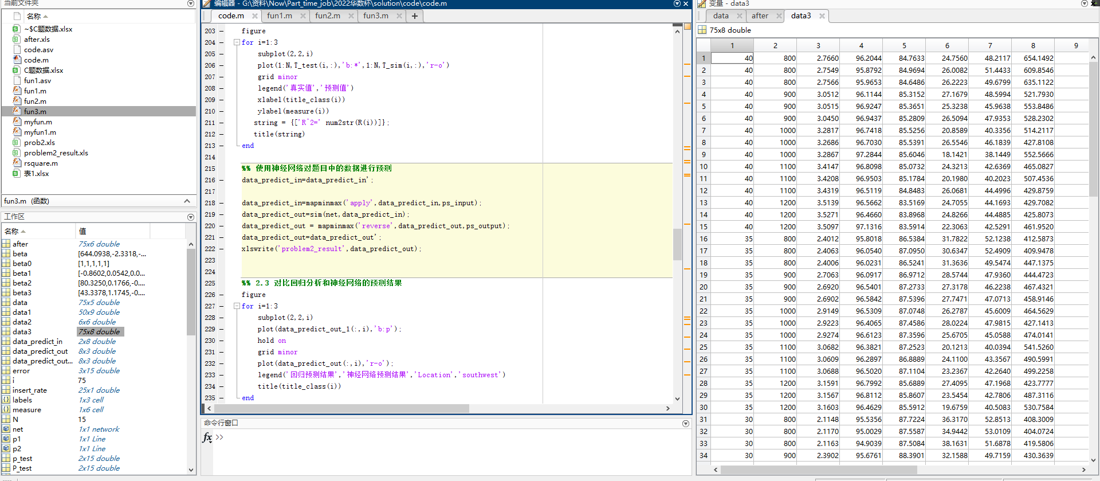Select the beta variable icon in workspace
Viewport: 1100px width, 481px height.
click(6, 253)
